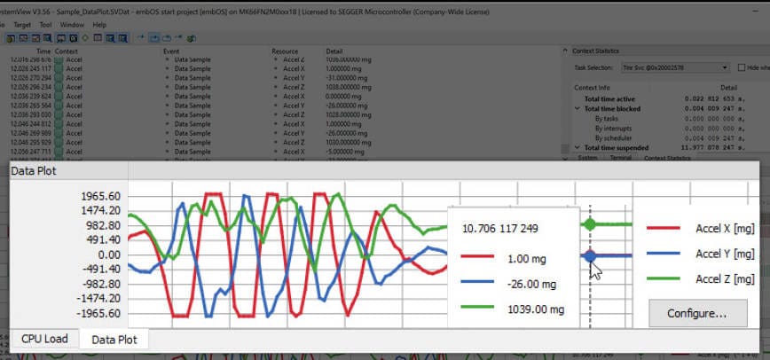770x360 pixels.
Task: Switch to the CPU Load tab
Action: pyautogui.click(x=44, y=339)
